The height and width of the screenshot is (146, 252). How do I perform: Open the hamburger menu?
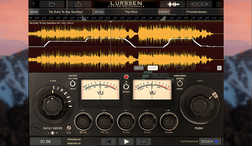(219, 4)
